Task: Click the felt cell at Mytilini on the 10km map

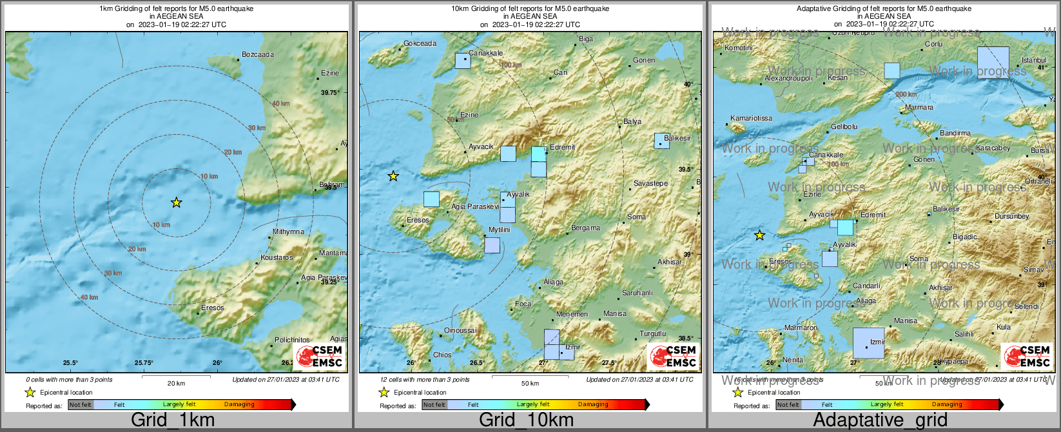Action: pyautogui.click(x=492, y=245)
